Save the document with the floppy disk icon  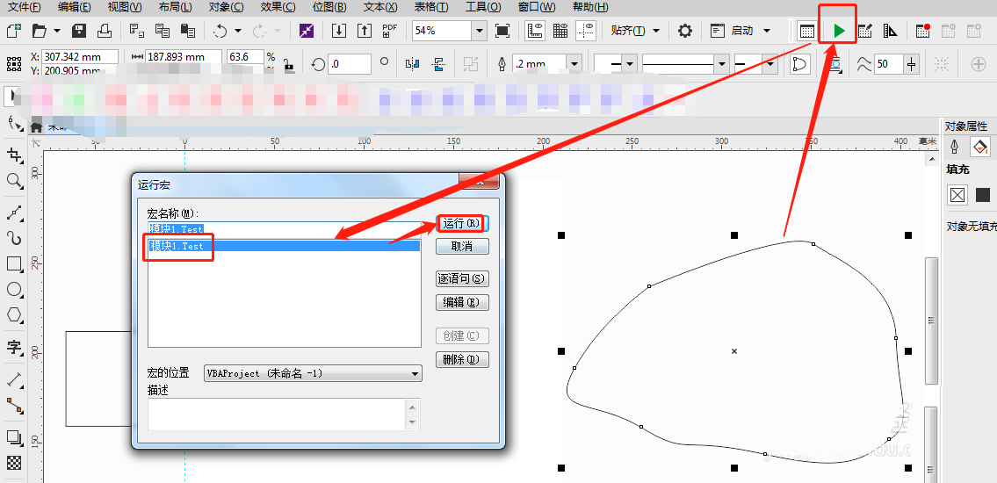click(79, 31)
